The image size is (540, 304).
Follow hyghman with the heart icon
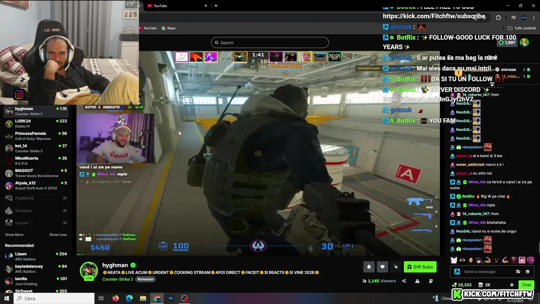pos(382,267)
